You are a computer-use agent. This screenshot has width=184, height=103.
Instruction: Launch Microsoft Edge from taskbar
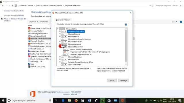tap(63, 100)
